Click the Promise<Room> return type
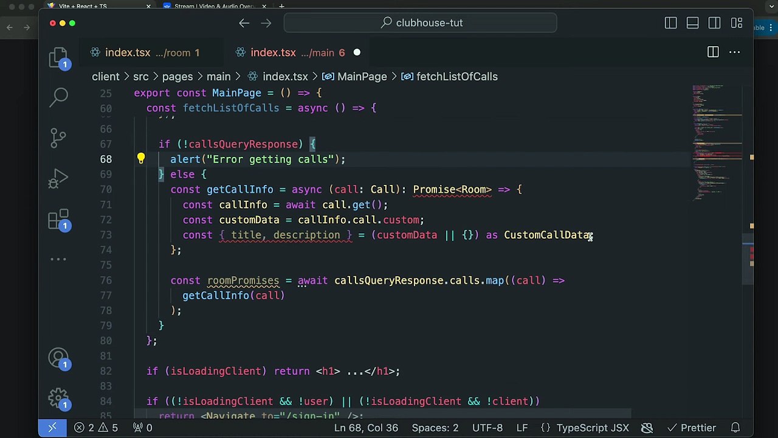 (452, 189)
